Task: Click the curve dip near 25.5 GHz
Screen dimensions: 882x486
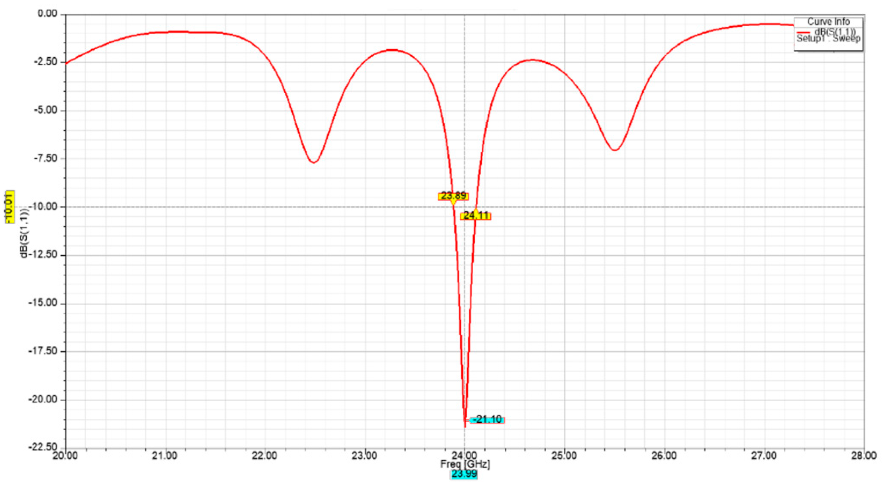Action: click(x=615, y=150)
